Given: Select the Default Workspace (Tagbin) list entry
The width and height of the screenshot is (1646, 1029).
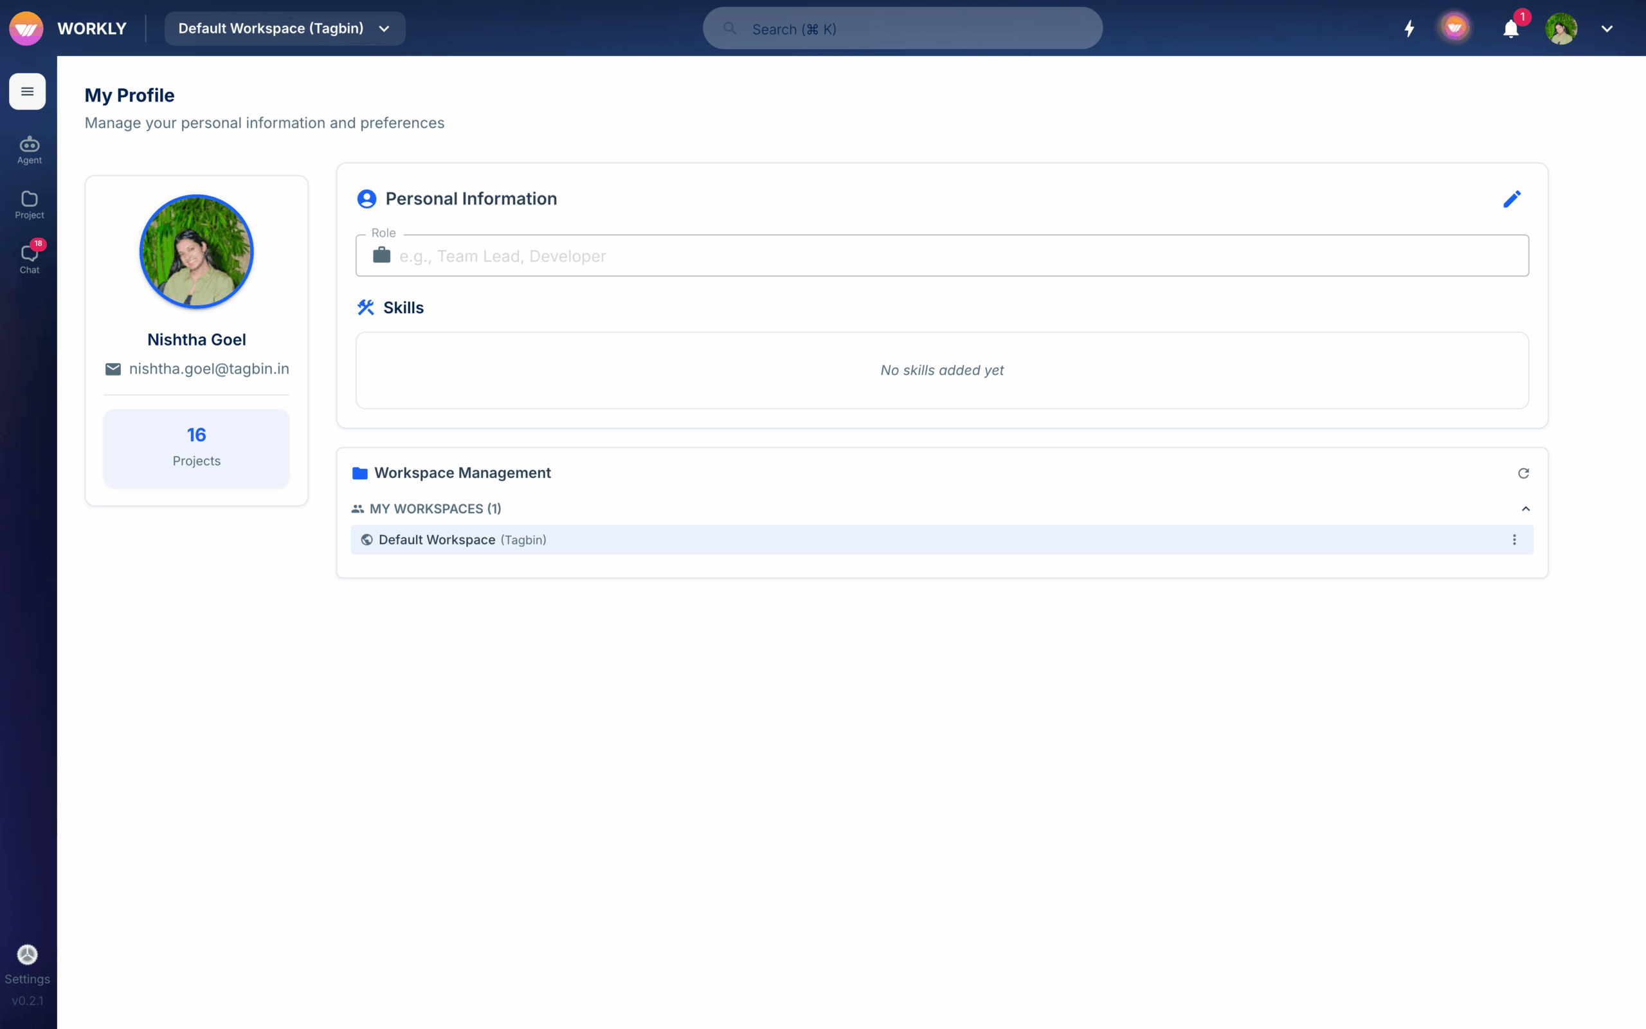Looking at the screenshot, I should 462,539.
